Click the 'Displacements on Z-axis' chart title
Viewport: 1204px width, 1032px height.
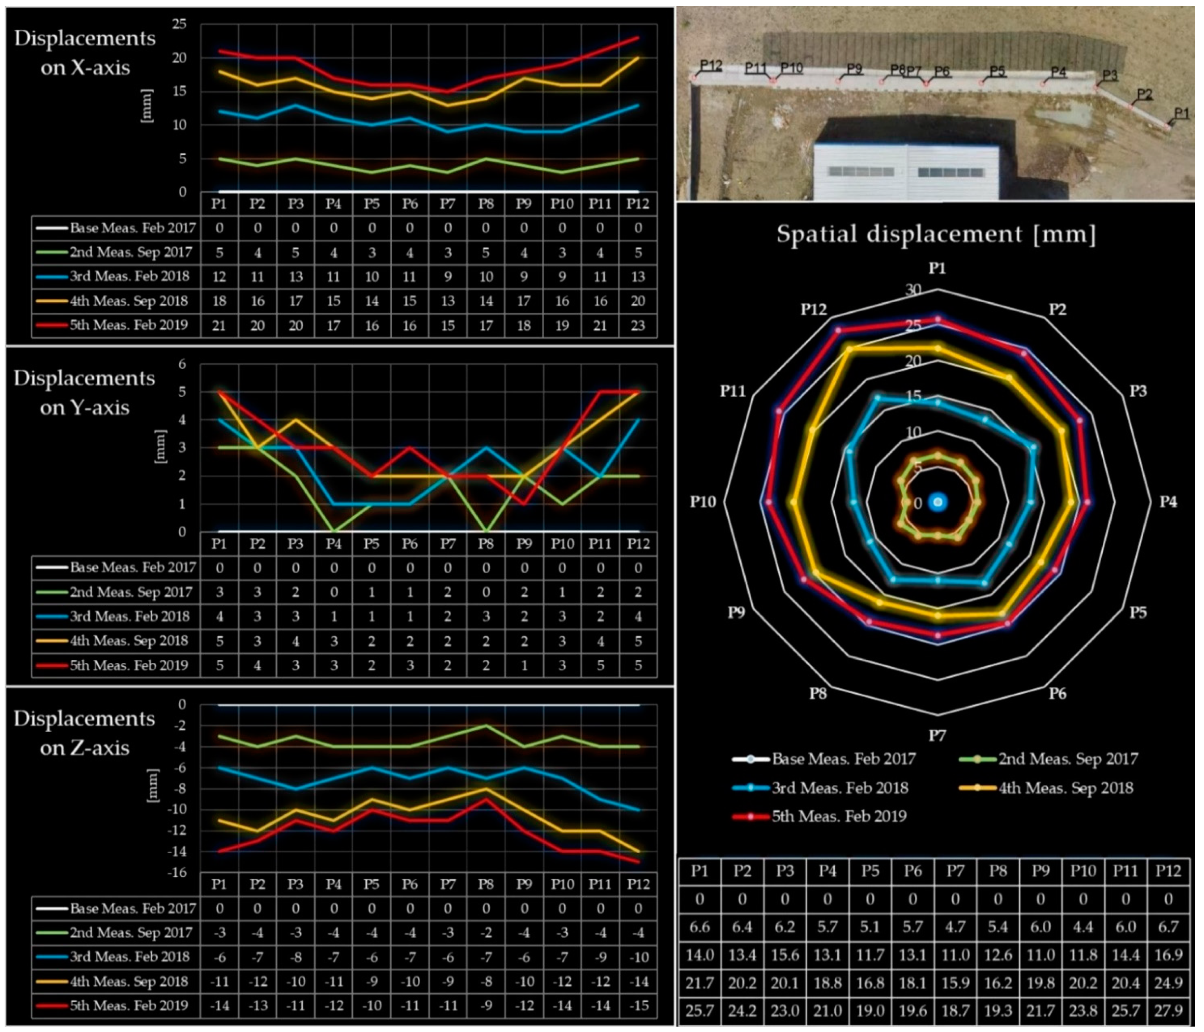tap(84, 733)
